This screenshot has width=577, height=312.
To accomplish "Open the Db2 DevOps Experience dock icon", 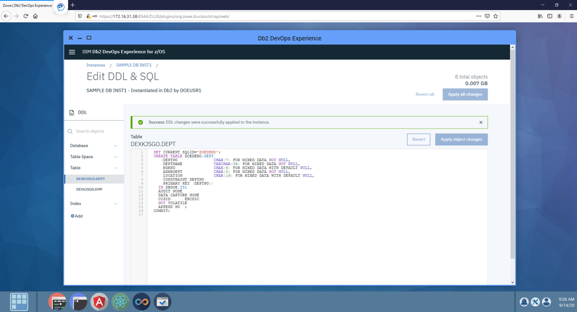I will pos(142,302).
